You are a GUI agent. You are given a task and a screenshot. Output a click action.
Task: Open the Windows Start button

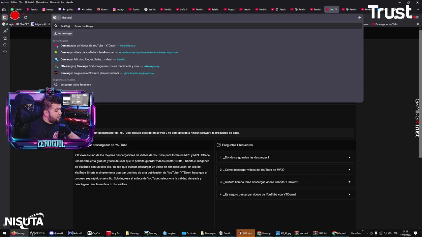[x=4, y=233]
